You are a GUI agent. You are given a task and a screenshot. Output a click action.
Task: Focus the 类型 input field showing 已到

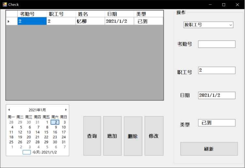click(217, 123)
